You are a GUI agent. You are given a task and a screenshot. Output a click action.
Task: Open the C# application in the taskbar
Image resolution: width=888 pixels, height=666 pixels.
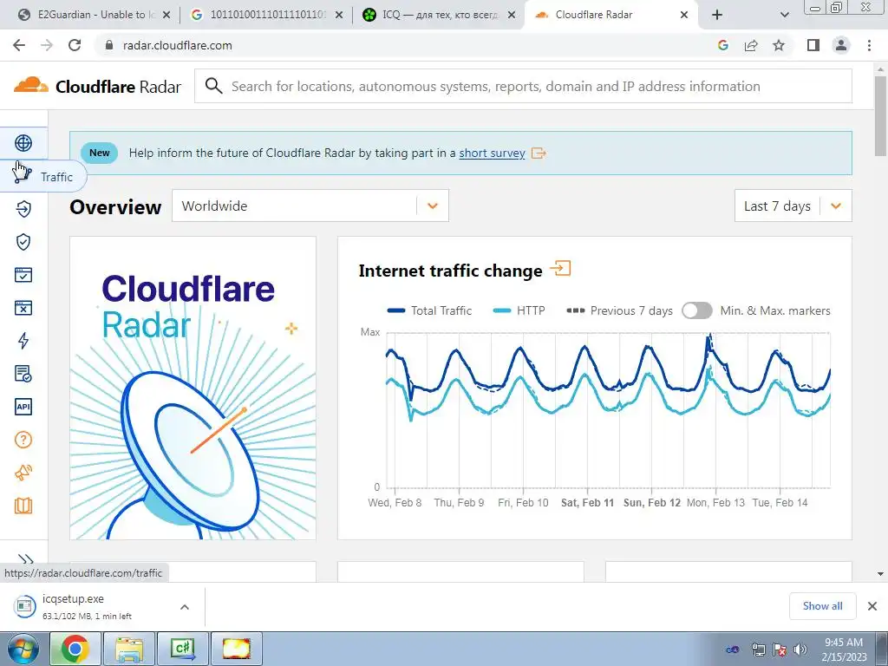click(182, 649)
